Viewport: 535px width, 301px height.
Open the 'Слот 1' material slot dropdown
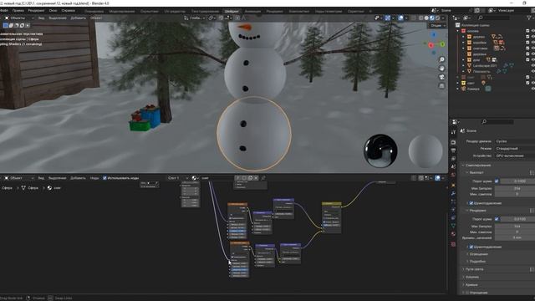pyautogui.click(x=178, y=178)
